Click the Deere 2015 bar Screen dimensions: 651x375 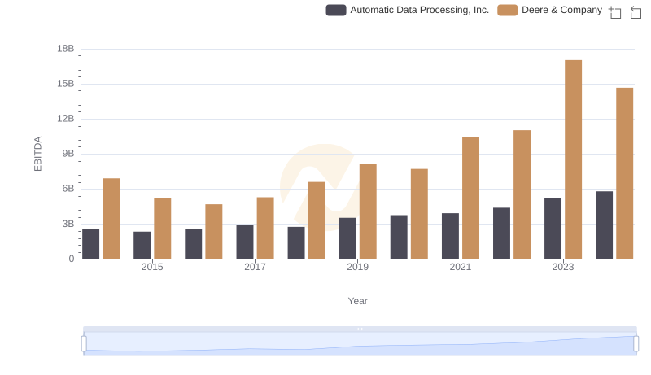click(x=162, y=229)
